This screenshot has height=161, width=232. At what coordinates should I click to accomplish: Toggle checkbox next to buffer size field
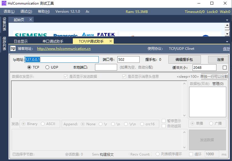point(225,68)
